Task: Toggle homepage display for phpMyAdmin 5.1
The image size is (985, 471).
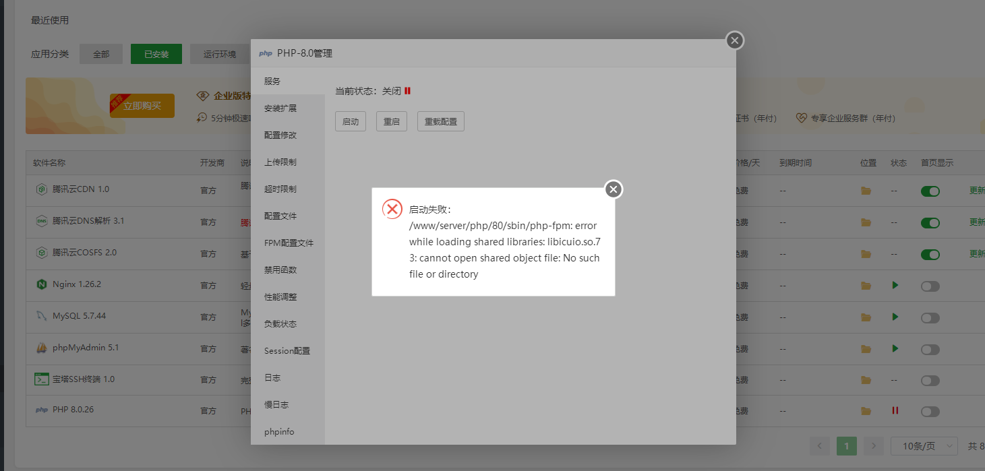Action: pyautogui.click(x=930, y=350)
